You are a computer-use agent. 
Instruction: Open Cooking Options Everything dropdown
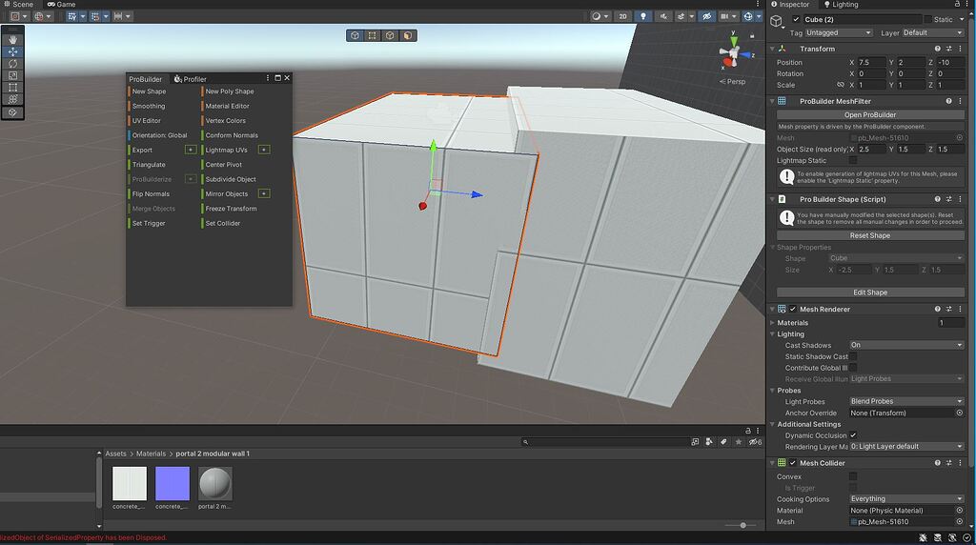tap(907, 499)
